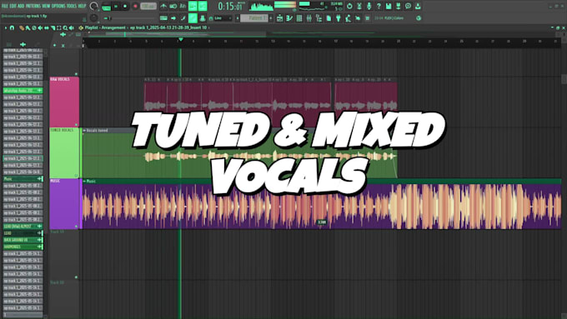Click the time display 0:15:01
567x319 pixels.
point(230,6)
